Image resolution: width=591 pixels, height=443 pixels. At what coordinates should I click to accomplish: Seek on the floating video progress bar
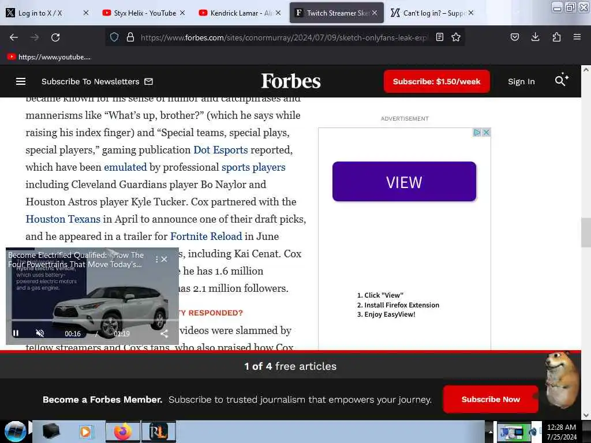pos(92,320)
